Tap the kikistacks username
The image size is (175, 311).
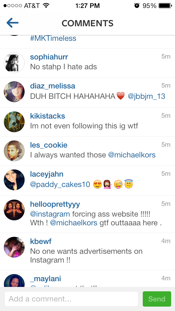[48, 116]
